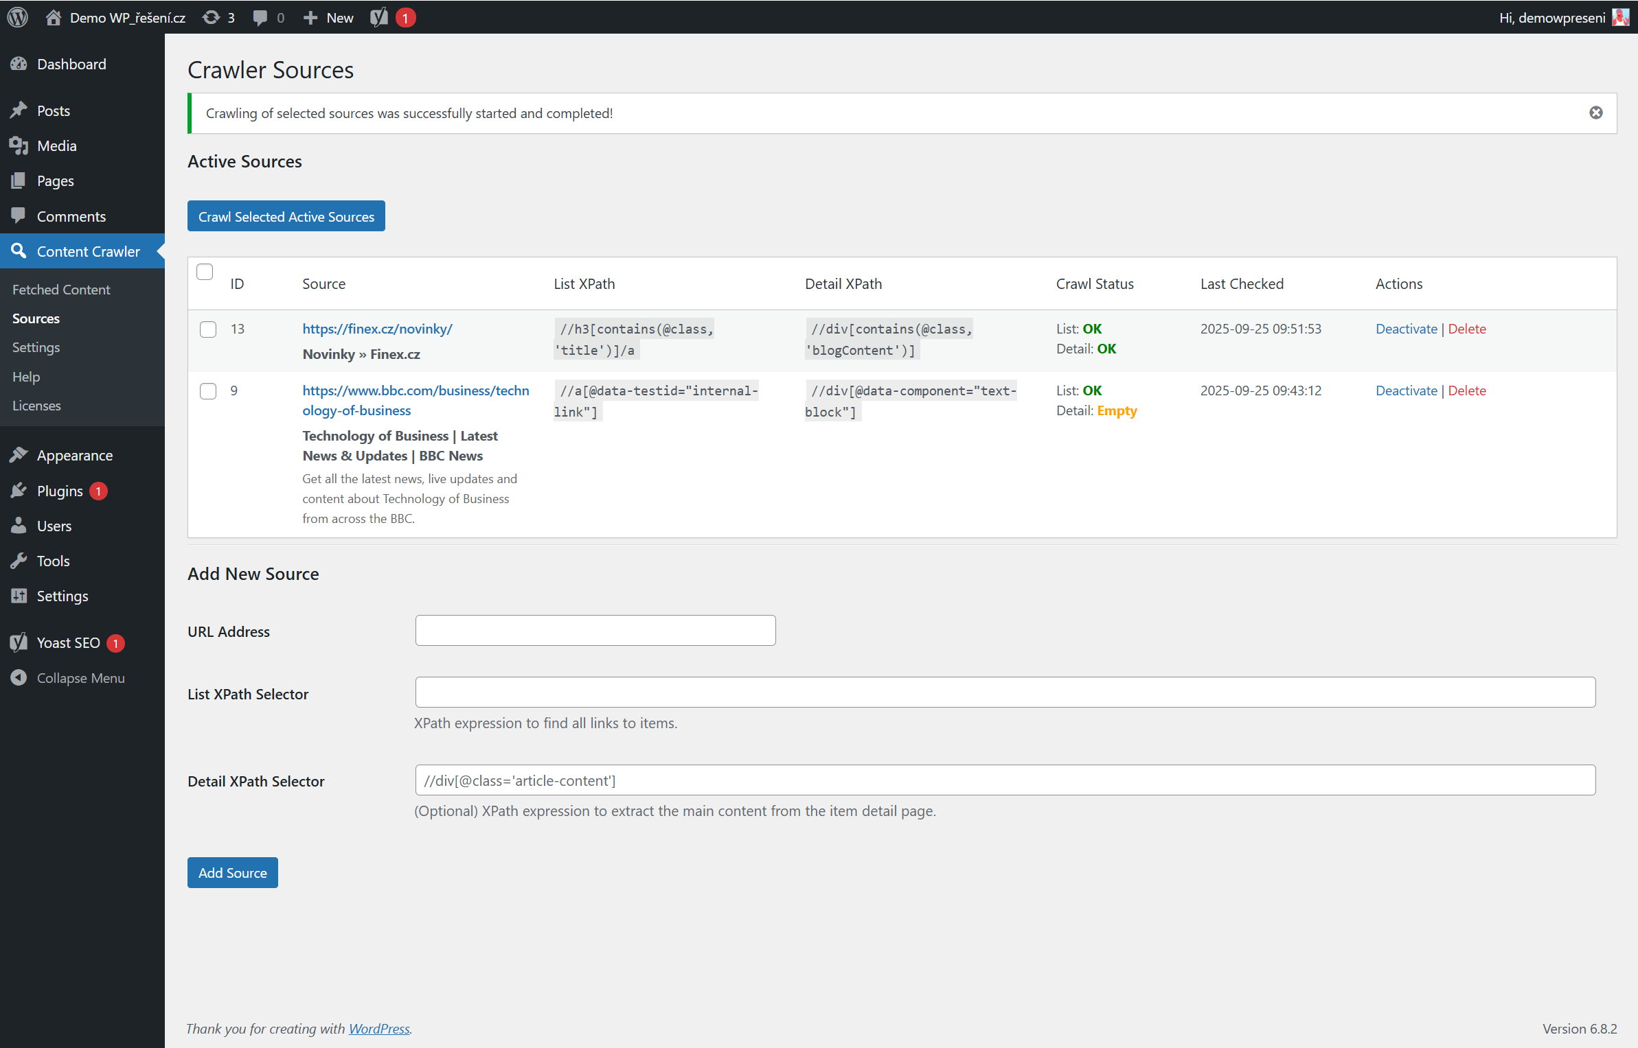Click the user avatar at top right
Viewport: 1638px width, 1048px height.
click(x=1621, y=17)
